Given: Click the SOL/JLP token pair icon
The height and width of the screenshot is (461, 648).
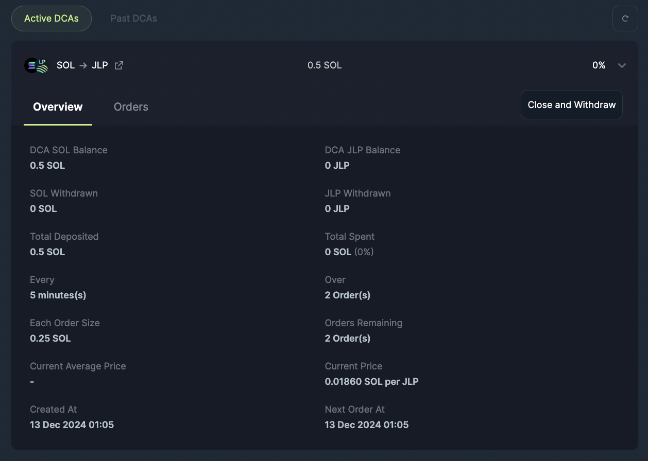Looking at the screenshot, I should (36, 65).
